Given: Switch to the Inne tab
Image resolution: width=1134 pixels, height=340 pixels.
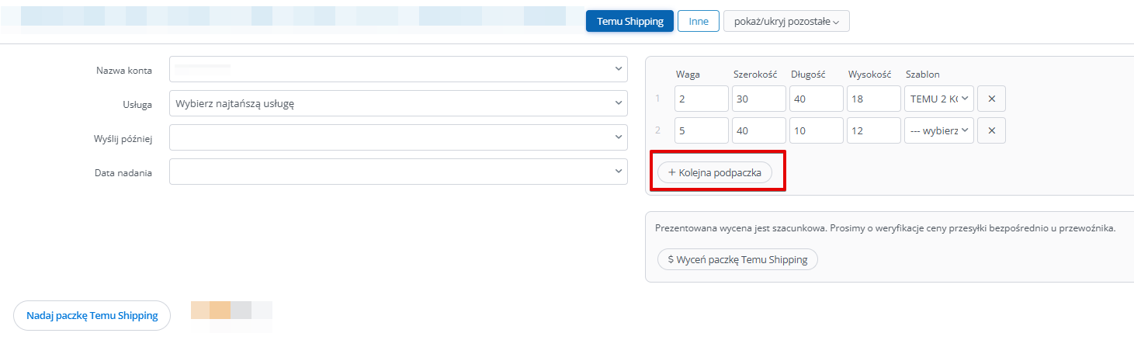Looking at the screenshot, I should (x=699, y=22).
